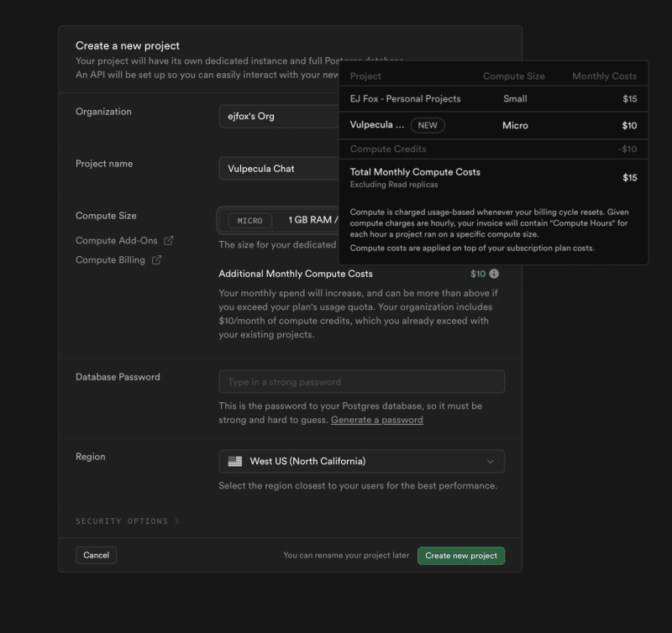This screenshot has width=672, height=633.
Task: Click the Small compute size cell
Action: pyautogui.click(x=515, y=99)
